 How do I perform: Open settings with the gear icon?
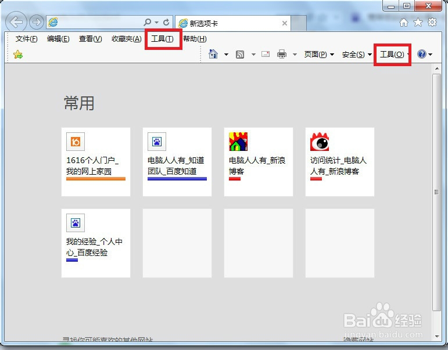(x=432, y=22)
